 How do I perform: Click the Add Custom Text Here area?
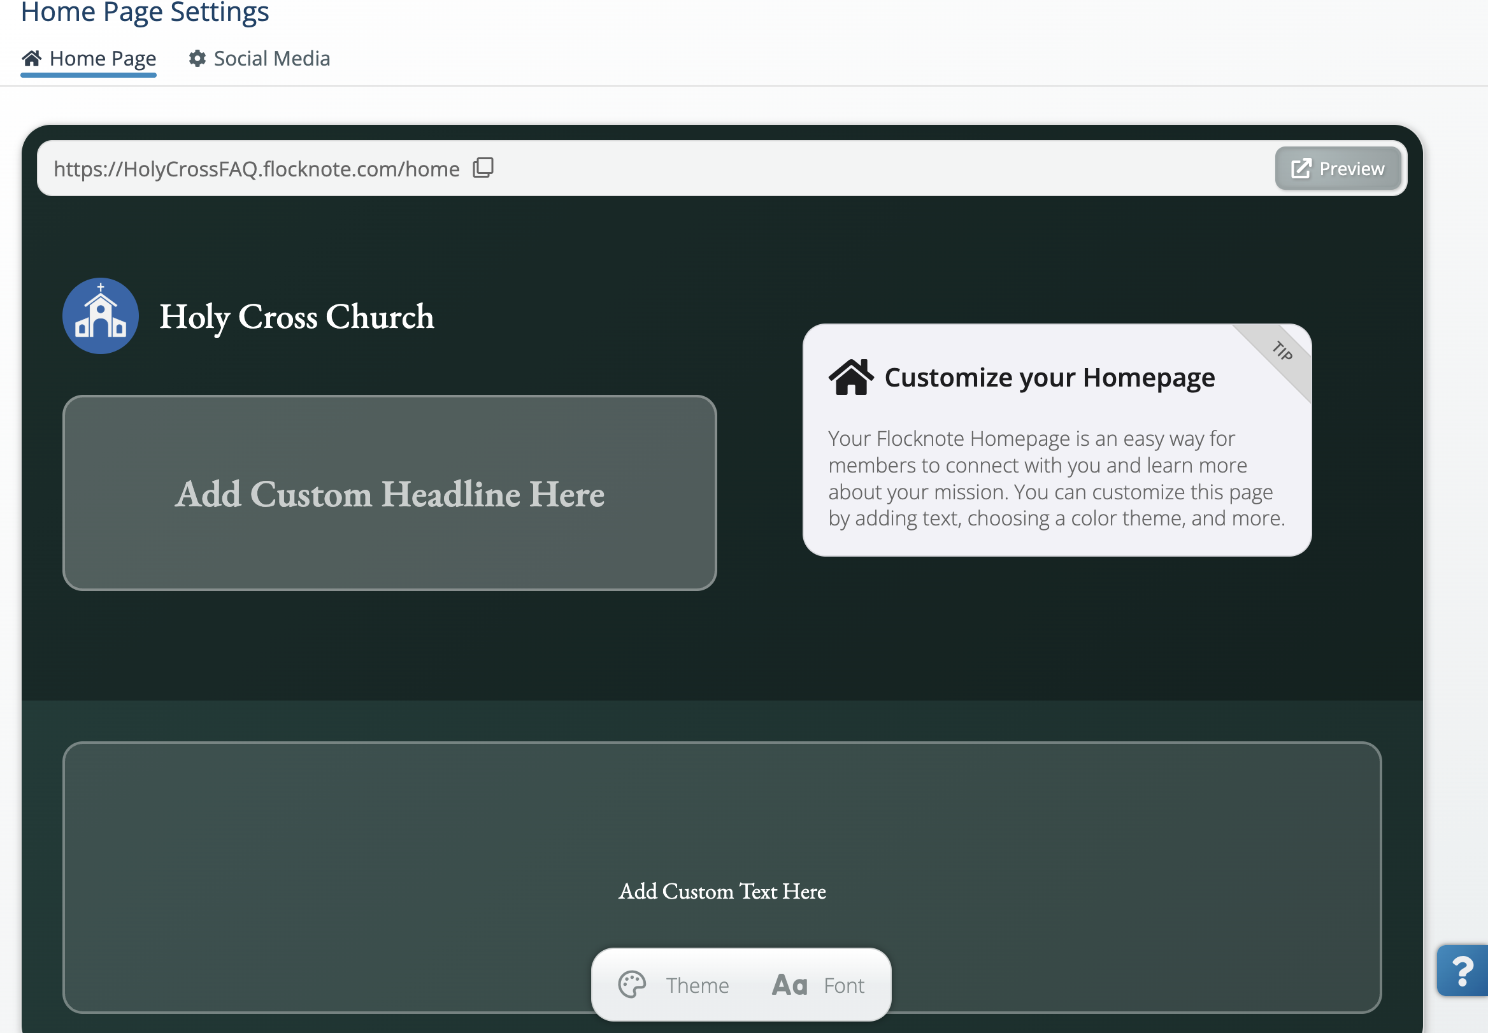722,890
